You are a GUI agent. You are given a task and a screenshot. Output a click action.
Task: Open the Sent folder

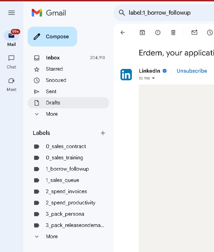[x=68, y=92]
